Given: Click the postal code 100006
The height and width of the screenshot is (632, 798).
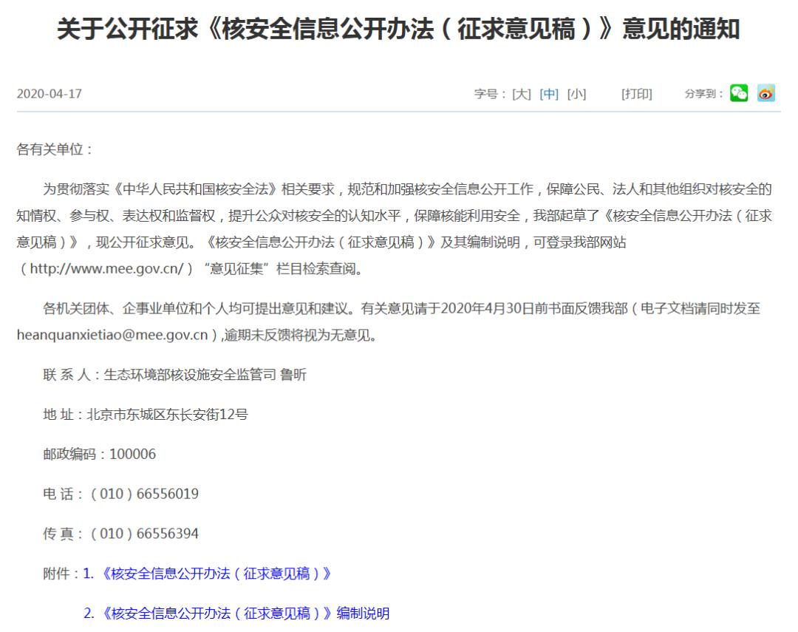Looking at the screenshot, I should point(134,454).
